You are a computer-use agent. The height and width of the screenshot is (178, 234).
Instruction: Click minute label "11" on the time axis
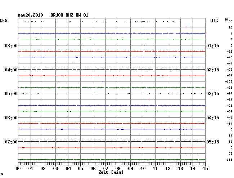pos(155,169)
